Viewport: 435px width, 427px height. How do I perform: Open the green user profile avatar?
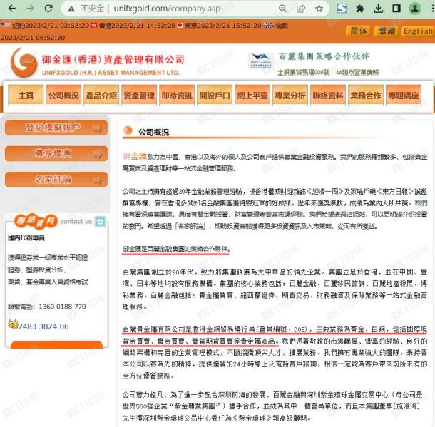pos(415,9)
